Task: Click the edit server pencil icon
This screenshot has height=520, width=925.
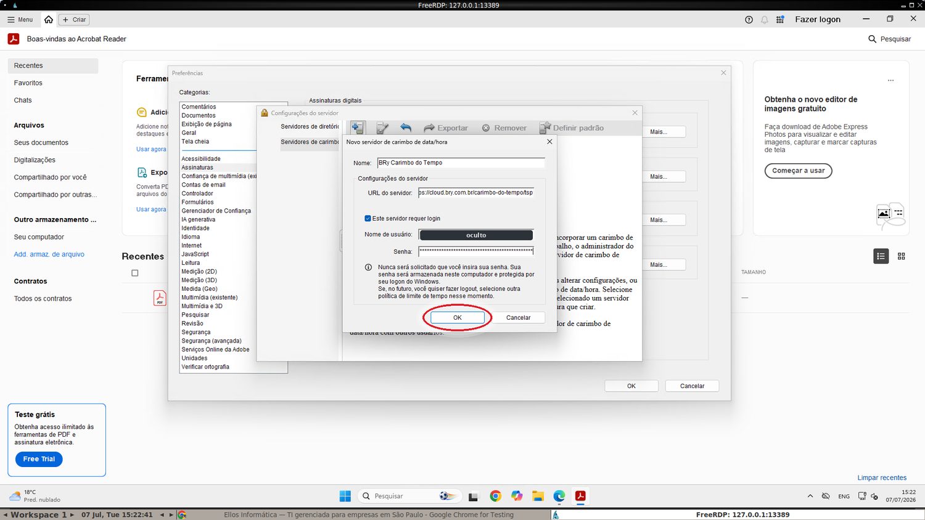Action: (382, 128)
